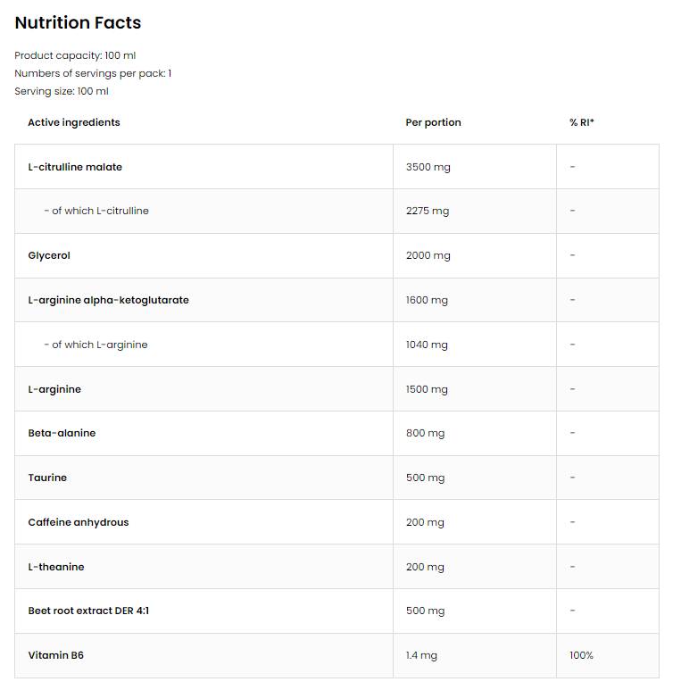This screenshot has width=673, height=690.
Task: Select L-arginine alpha-ketoglutarate row label
Action: click(108, 300)
